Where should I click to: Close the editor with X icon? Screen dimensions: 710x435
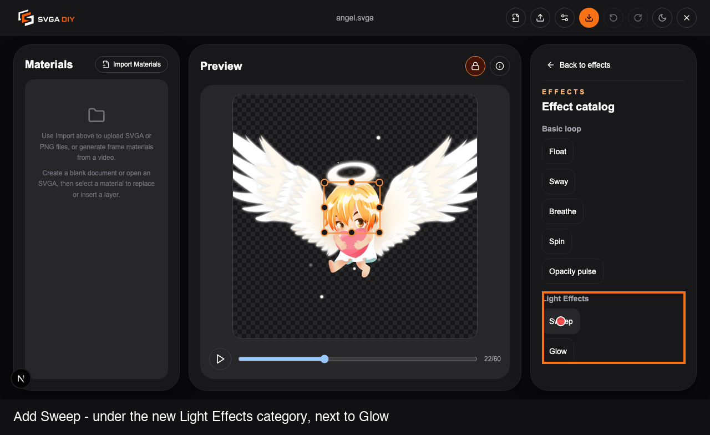[687, 18]
